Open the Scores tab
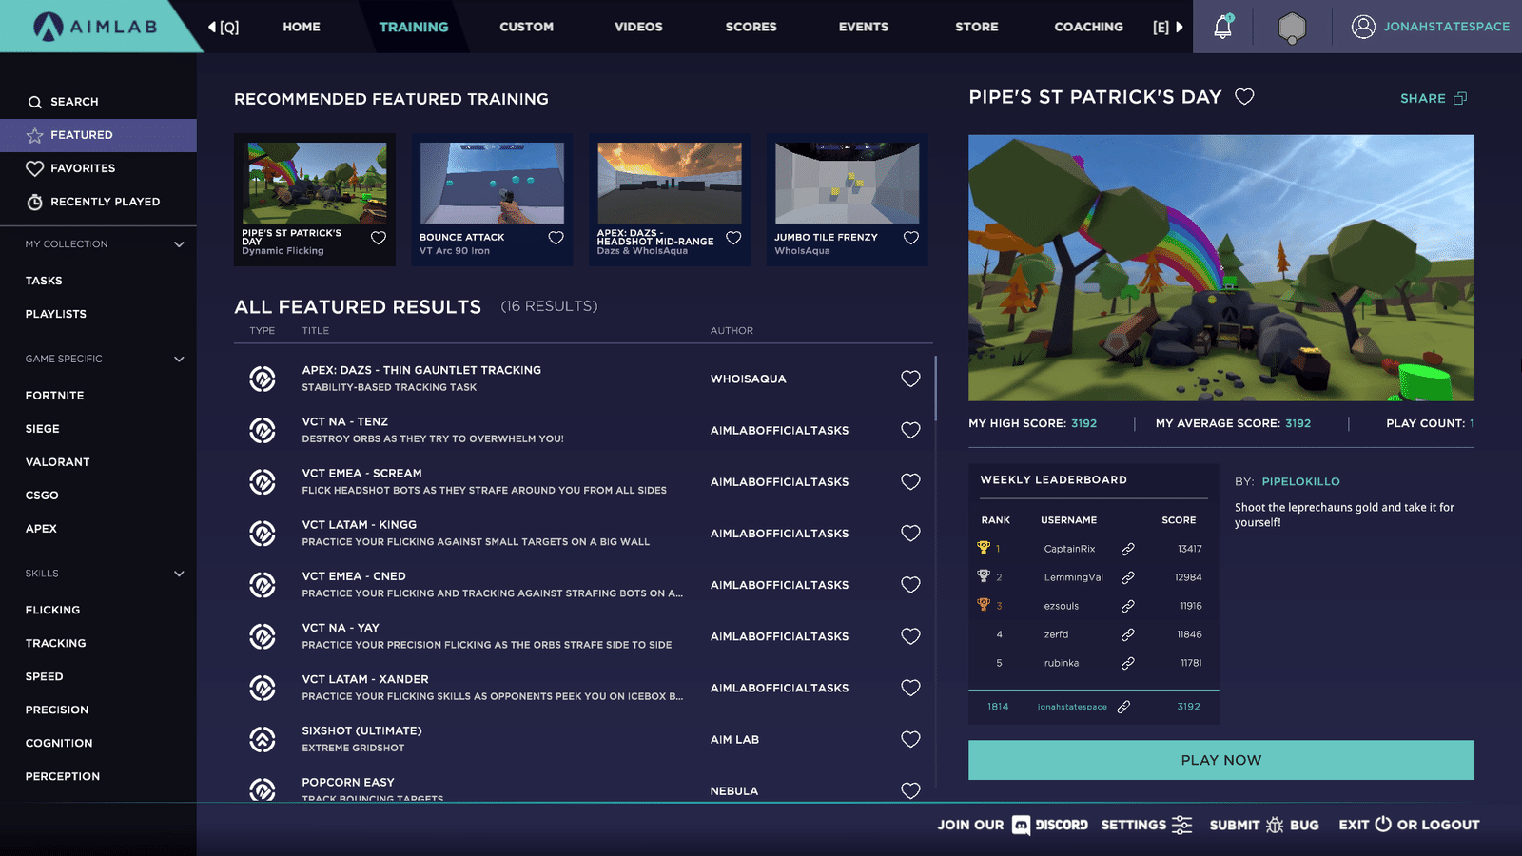Screen dimensions: 1522x856 [x=751, y=27]
